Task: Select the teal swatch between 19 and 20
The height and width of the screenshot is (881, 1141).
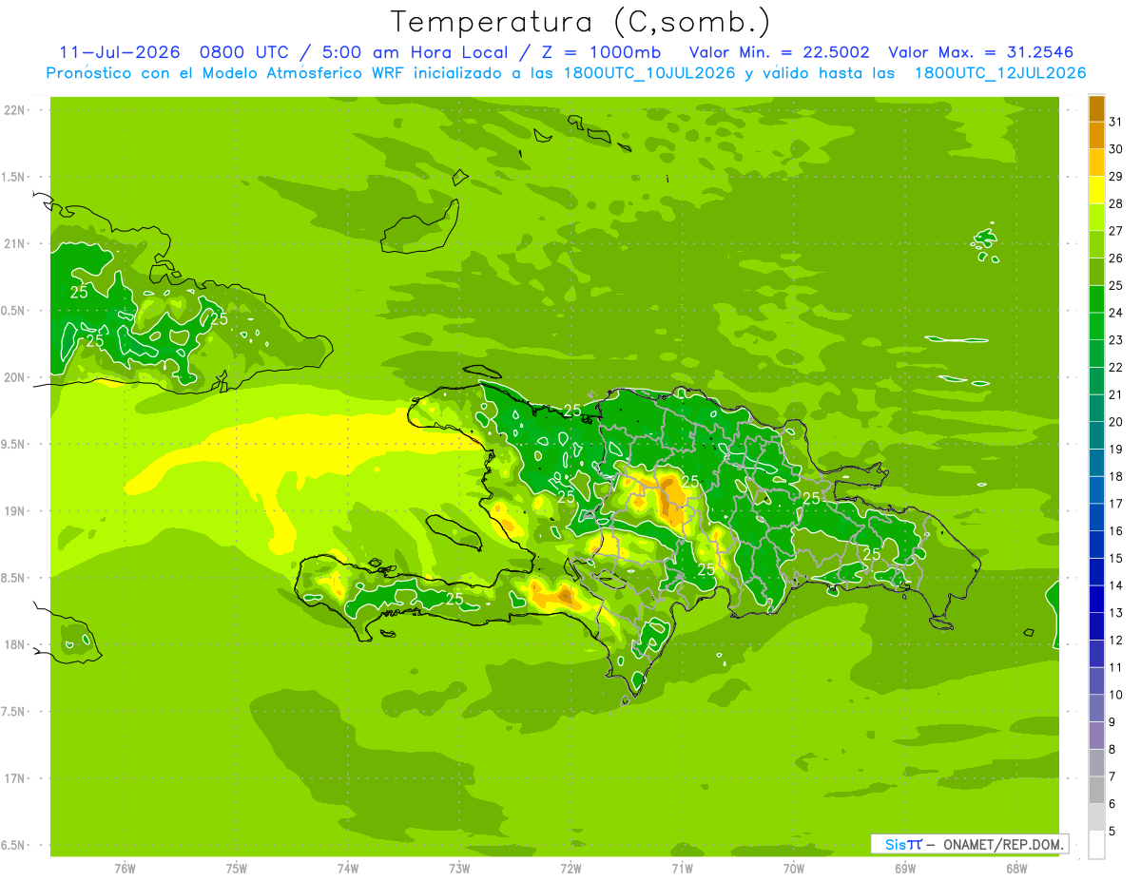Action: [1096, 435]
